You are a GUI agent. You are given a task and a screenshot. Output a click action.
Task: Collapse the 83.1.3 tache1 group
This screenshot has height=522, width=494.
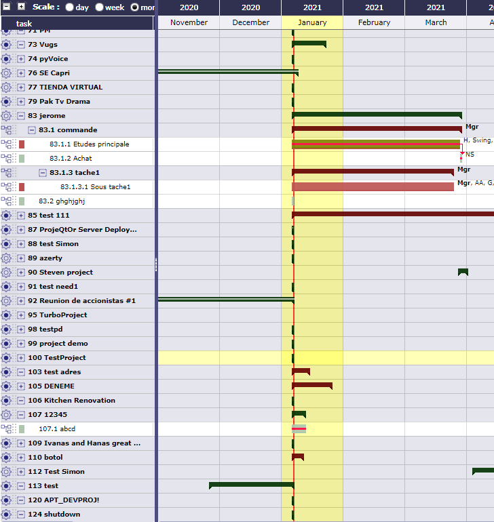(43, 173)
